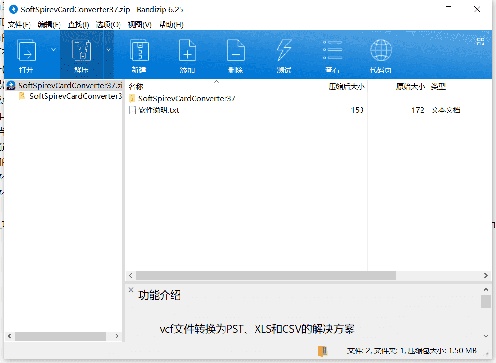Click the Bandizip title bar app icon

[x=13, y=9]
